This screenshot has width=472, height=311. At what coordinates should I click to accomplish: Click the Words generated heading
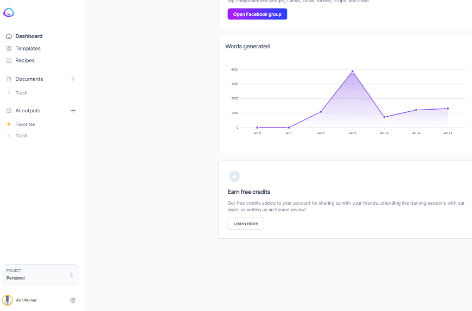pyautogui.click(x=247, y=46)
